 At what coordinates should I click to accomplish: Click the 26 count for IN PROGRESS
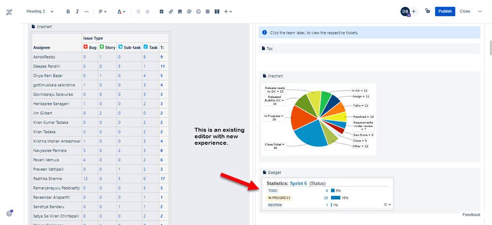click(326, 198)
